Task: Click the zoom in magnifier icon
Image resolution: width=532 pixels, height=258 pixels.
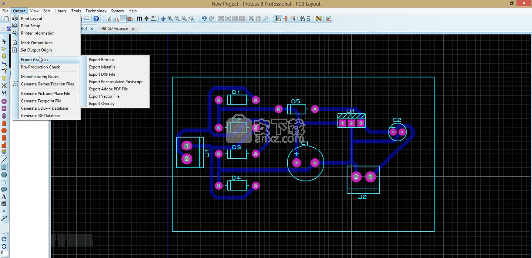Action: point(170,19)
